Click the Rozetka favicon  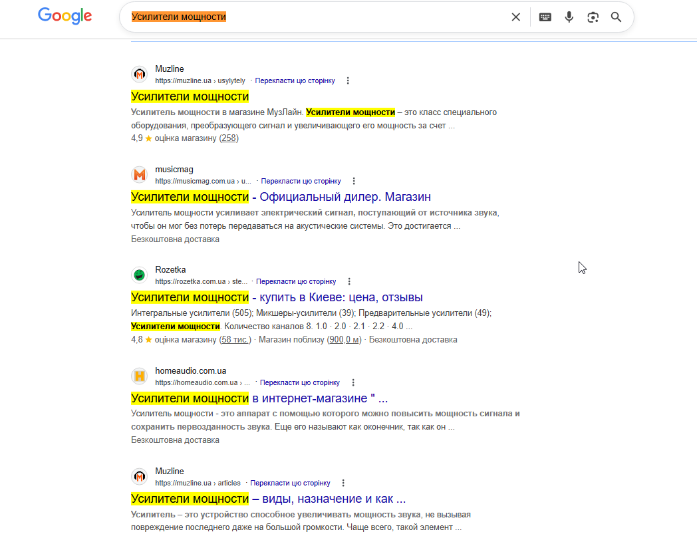140,275
